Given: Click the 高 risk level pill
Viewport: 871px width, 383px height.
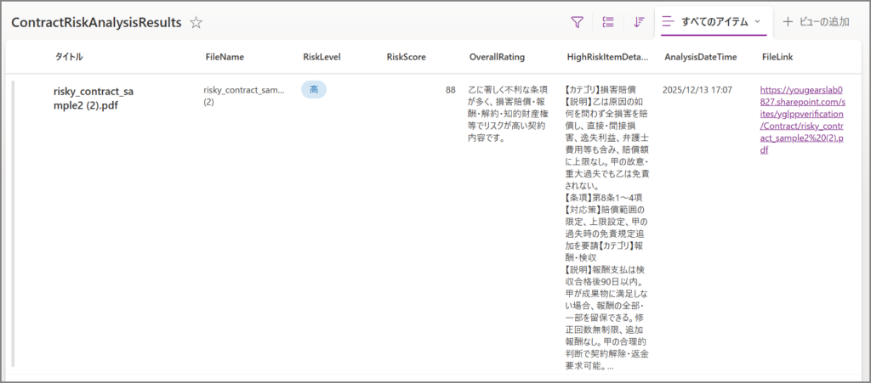Looking at the screenshot, I should click(x=314, y=89).
